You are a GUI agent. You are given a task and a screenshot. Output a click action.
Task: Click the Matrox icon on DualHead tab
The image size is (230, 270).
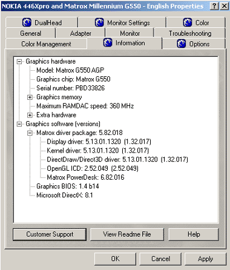[27, 22]
